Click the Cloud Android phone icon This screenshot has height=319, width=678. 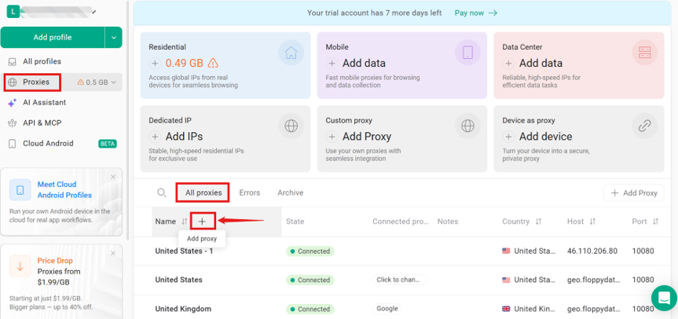[13, 144]
